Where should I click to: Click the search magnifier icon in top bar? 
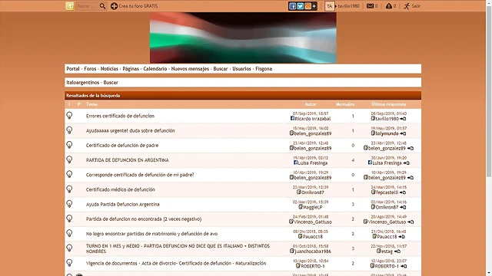click(x=102, y=6)
